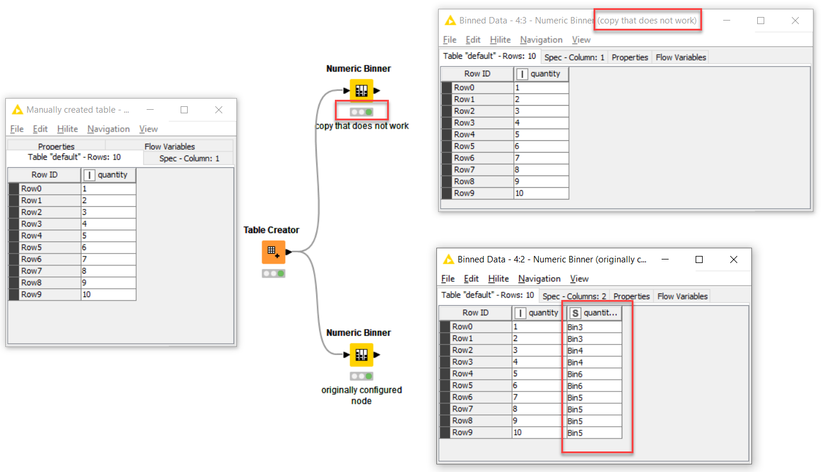Click KNIME logo in Manually created table window
This screenshot has height=472, width=827.
point(17,110)
